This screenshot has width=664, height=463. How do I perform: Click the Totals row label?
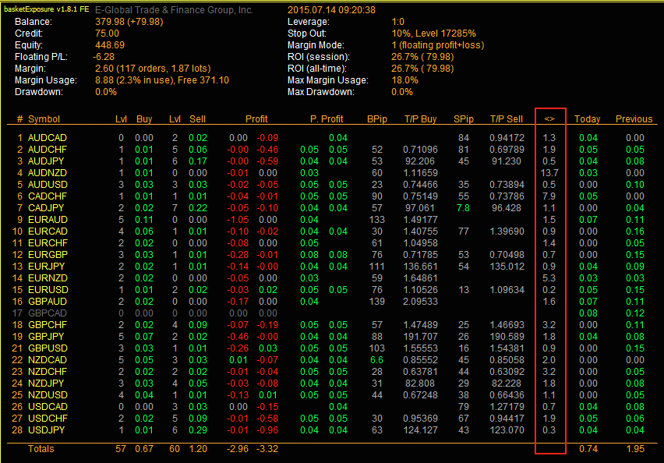coord(41,449)
